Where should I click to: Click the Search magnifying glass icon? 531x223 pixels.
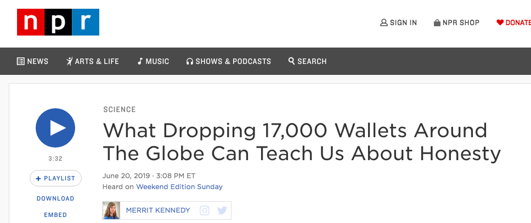coord(292,61)
